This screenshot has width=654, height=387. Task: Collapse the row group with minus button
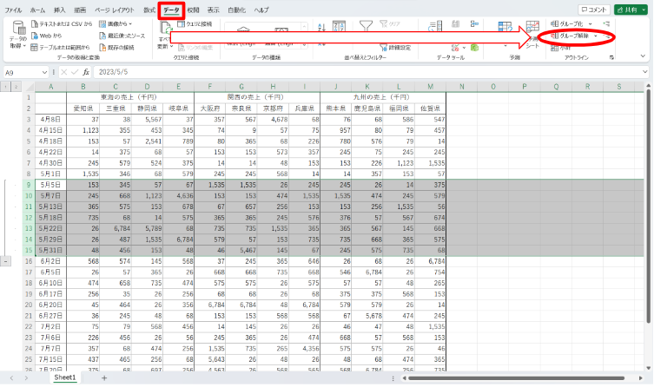8,260
